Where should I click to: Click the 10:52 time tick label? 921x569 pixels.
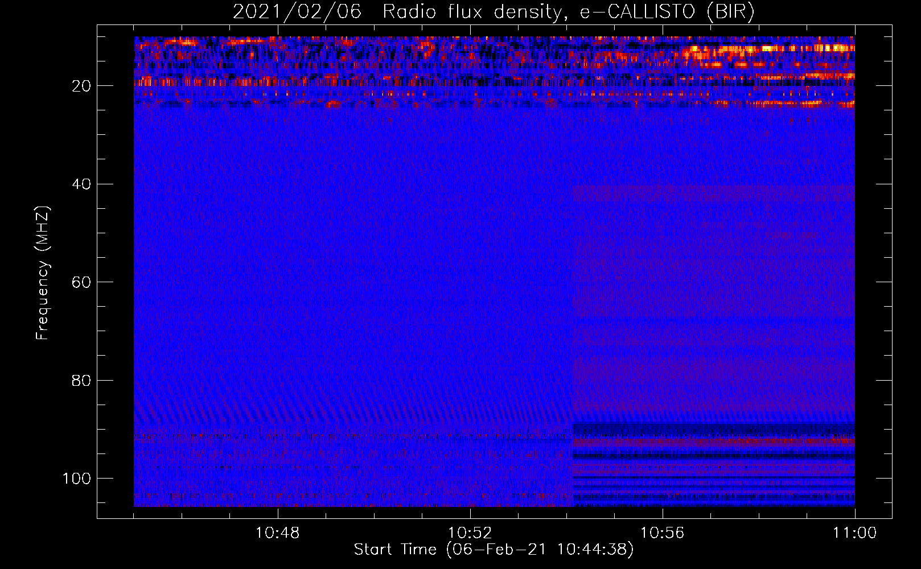click(x=470, y=533)
